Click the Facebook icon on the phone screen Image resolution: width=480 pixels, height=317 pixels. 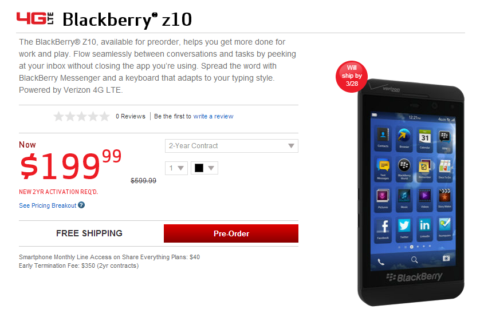point(383,229)
